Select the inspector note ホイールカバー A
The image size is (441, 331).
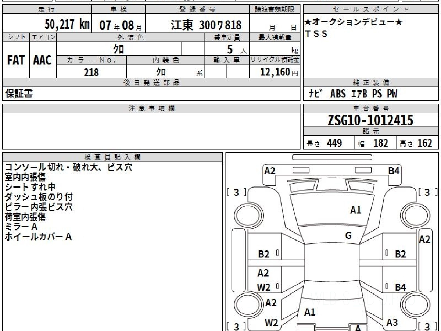38,237
